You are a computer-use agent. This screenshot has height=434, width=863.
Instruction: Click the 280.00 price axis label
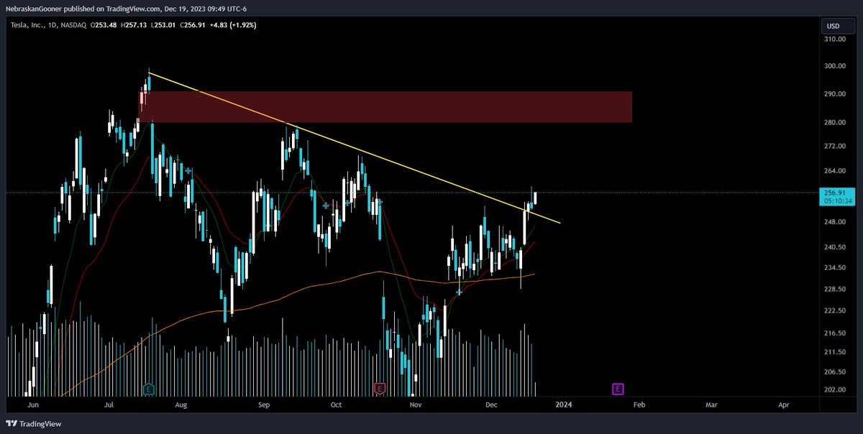point(836,123)
